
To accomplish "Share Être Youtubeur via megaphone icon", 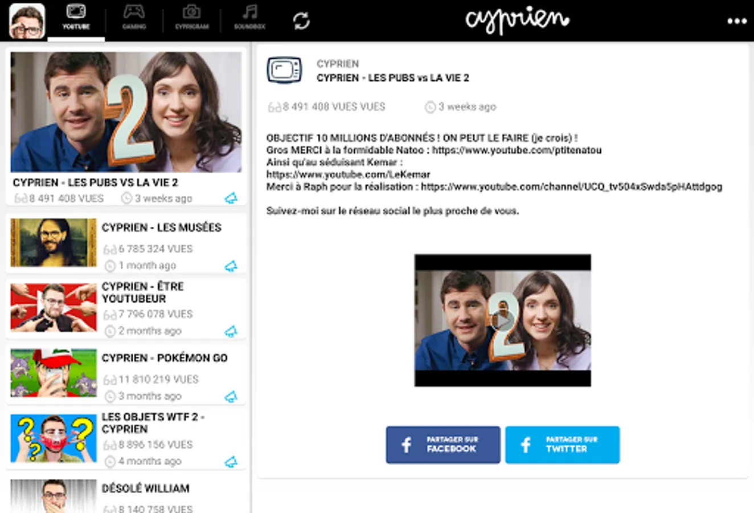I will click(231, 331).
